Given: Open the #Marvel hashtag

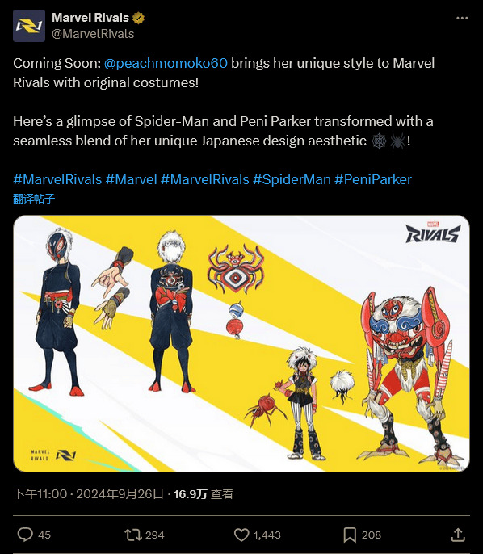Looking at the screenshot, I should [x=131, y=179].
